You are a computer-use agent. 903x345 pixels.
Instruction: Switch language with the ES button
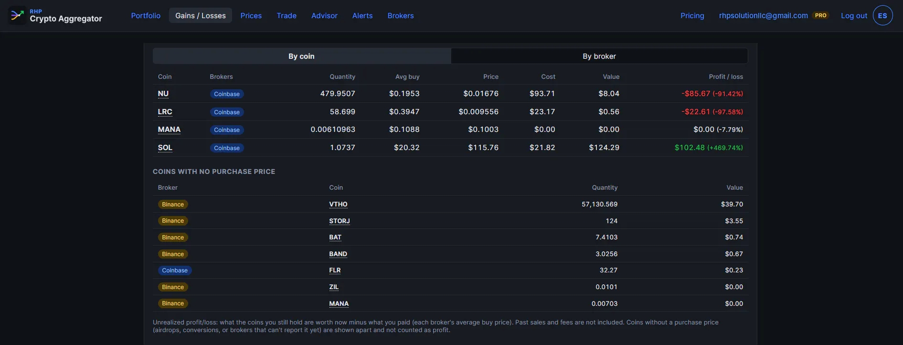coord(882,15)
